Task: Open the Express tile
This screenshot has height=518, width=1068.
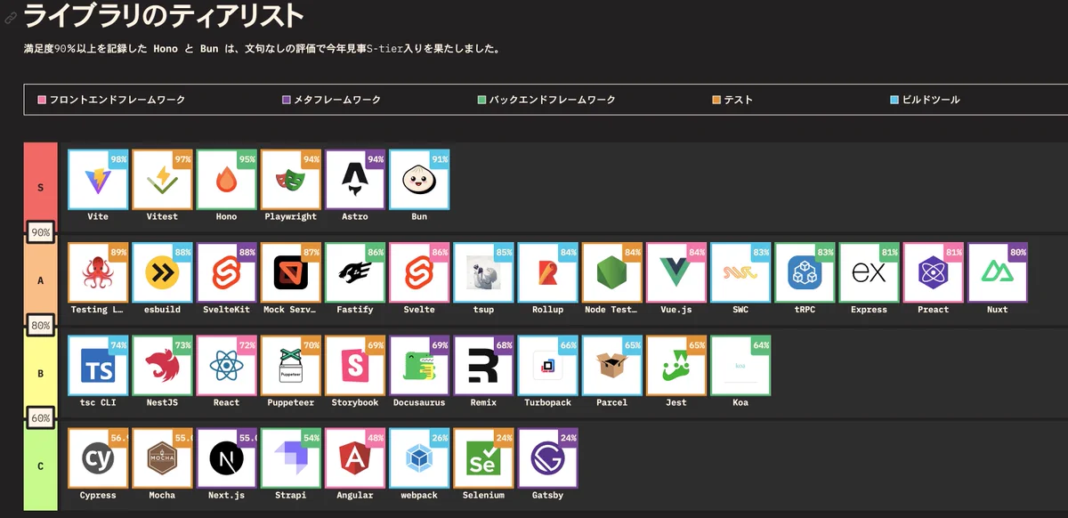Action: tap(869, 273)
